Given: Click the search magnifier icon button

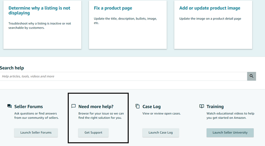Looking at the screenshot, I should coord(252,76).
